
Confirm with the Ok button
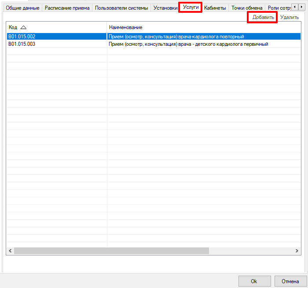(x=254, y=281)
